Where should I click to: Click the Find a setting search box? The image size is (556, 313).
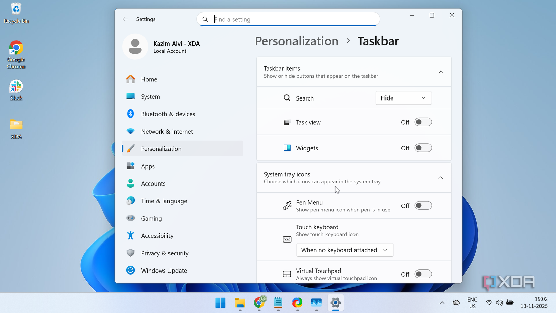(288, 19)
